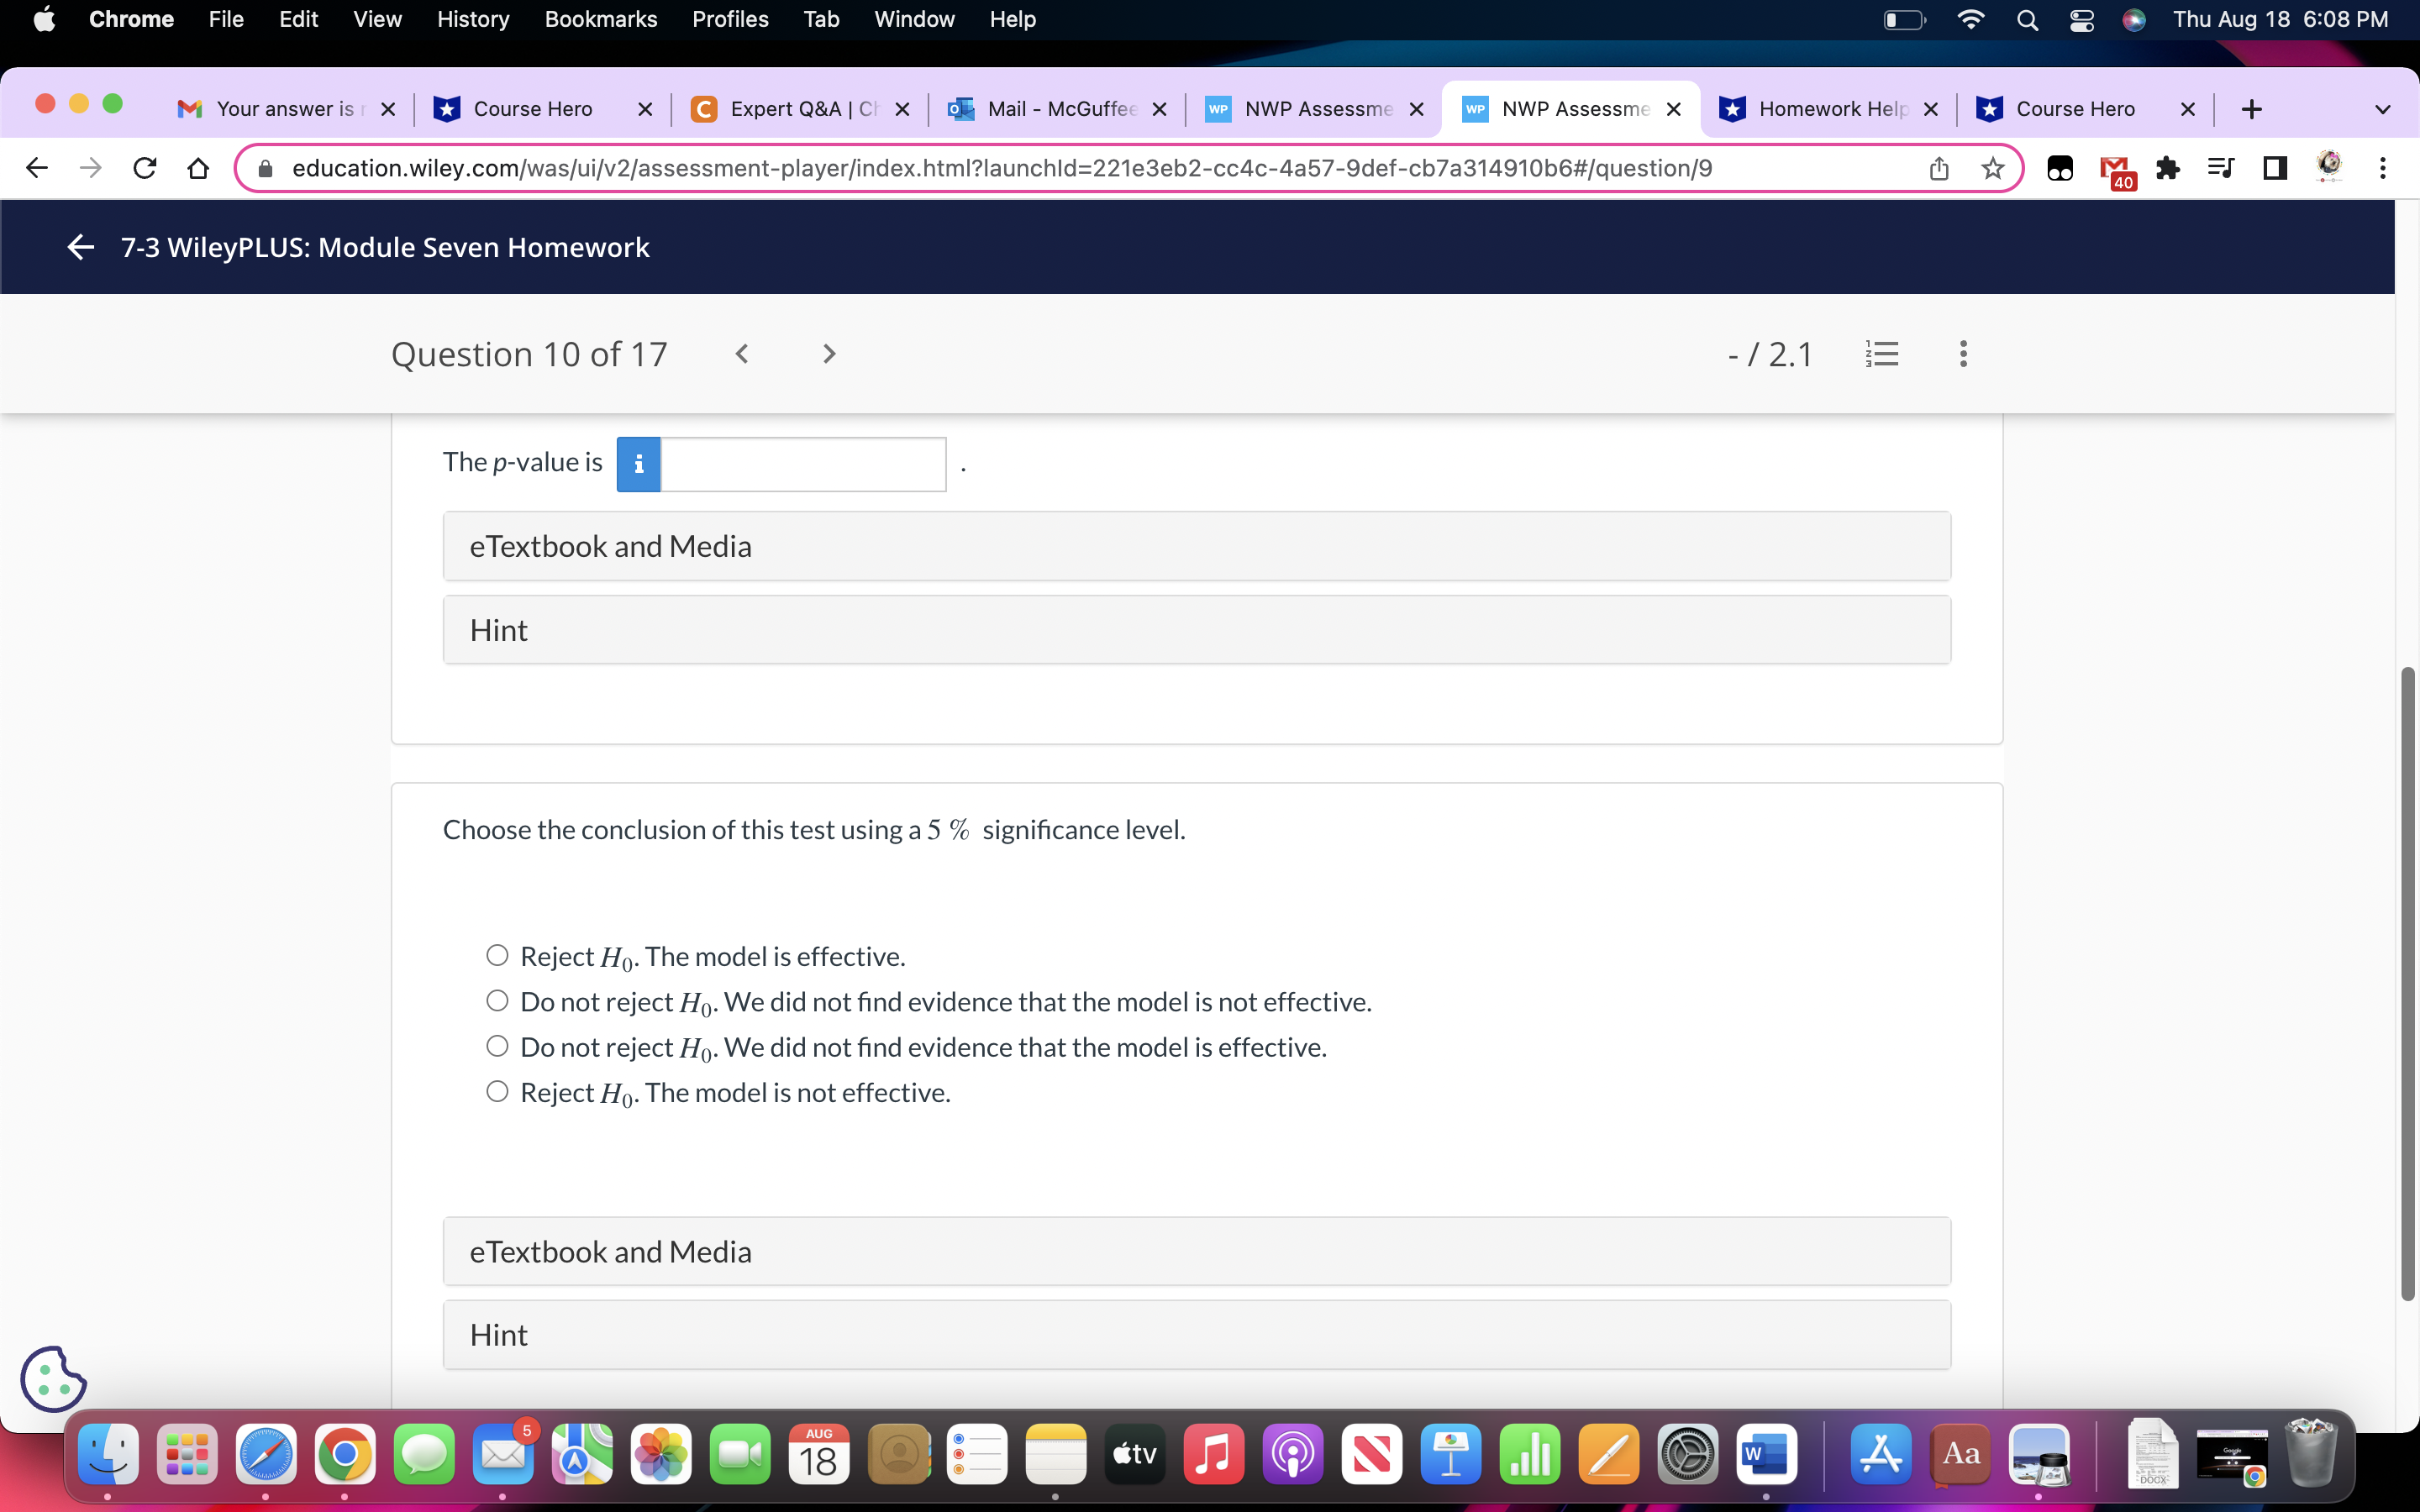Open the Chrome extensions puzzle icon

coord(2167,168)
